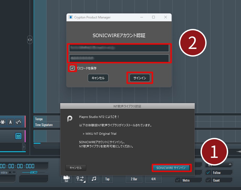Open the 2 Bar length selector

[x=134, y=179]
